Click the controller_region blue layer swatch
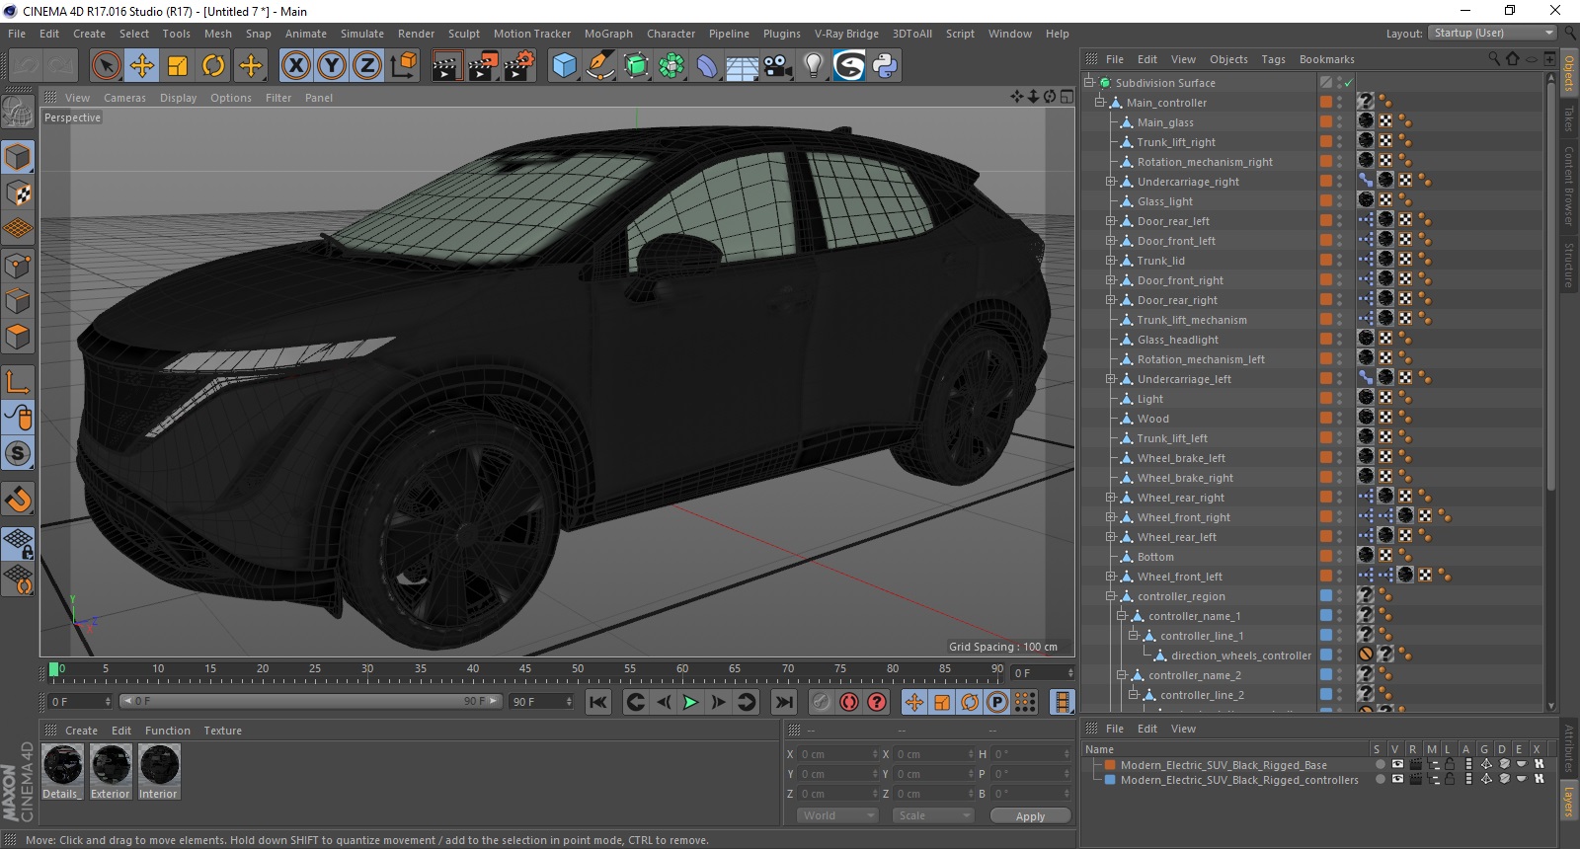This screenshot has width=1580, height=849. point(1326,596)
